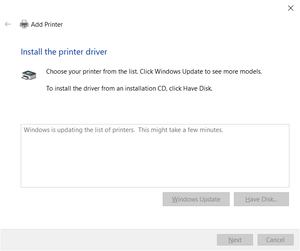The image size is (300, 251).
Task: Close the Add Printer wizard window
Action: (x=290, y=8)
